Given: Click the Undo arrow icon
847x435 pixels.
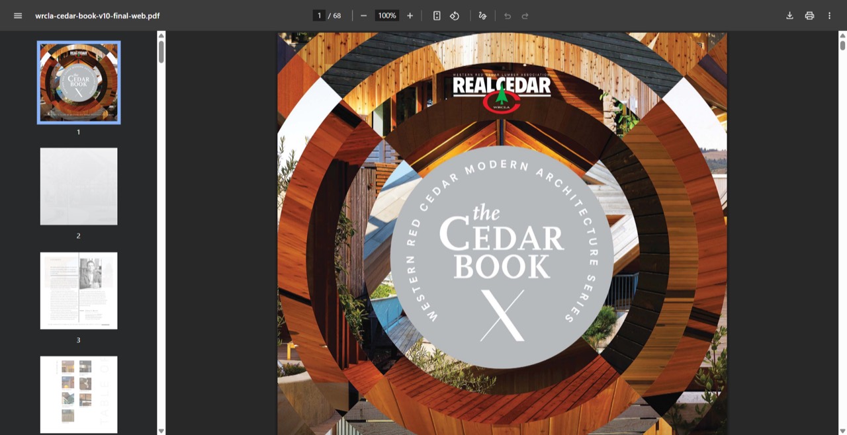Looking at the screenshot, I should click(x=508, y=16).
